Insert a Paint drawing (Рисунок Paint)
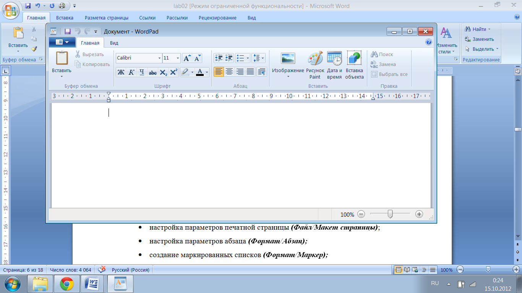522x293 pixels. pyautogui.click(x=315, y=65)
